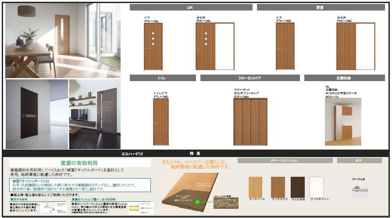Select the 居室 section header

click(321, 7)
